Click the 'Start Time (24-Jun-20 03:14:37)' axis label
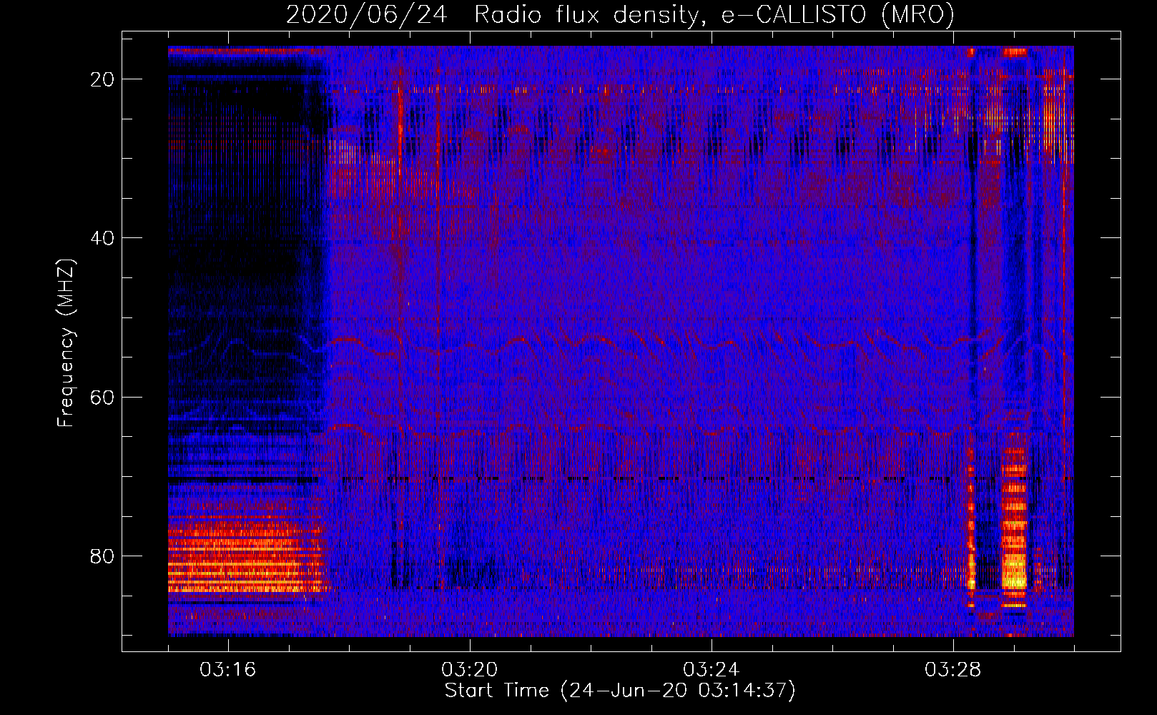Image resolution: width=1157 pixels, height=715 pixels. [x=620, y=691]
